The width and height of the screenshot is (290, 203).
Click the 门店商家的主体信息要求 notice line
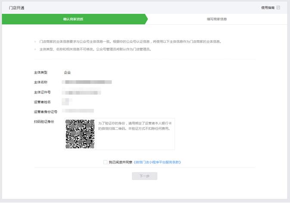coord(130,41)
